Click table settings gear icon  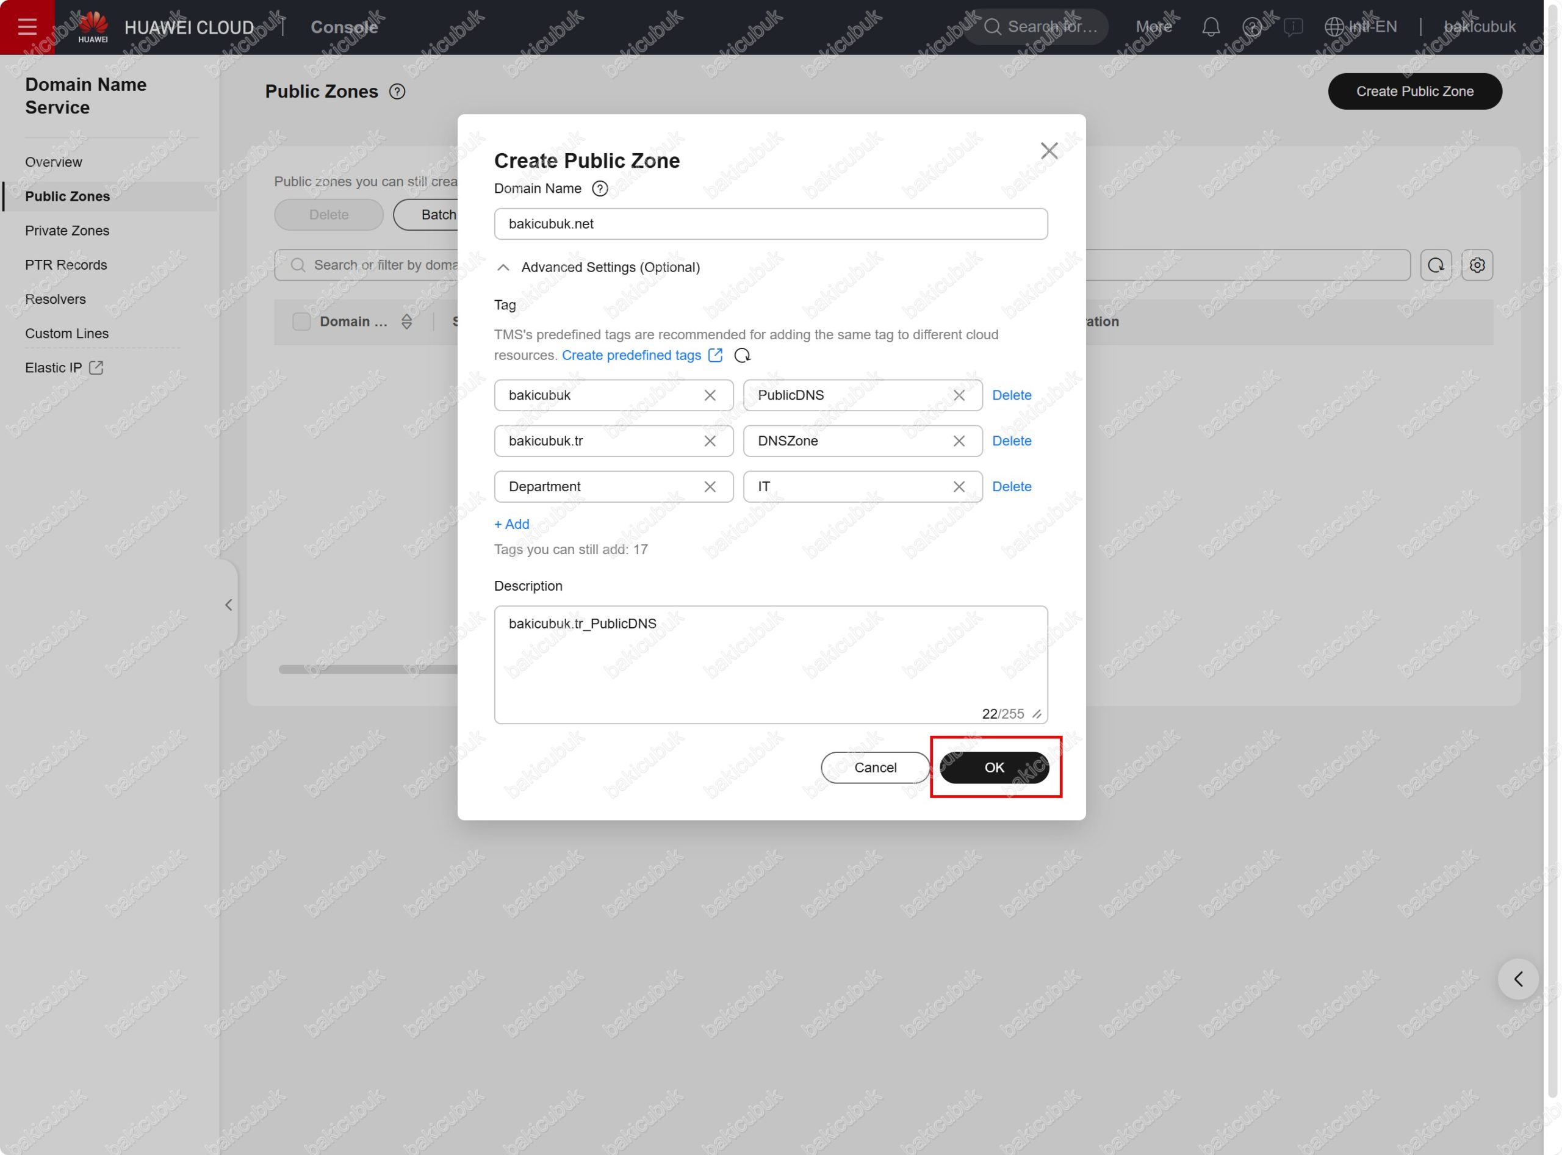[1476, 265]
